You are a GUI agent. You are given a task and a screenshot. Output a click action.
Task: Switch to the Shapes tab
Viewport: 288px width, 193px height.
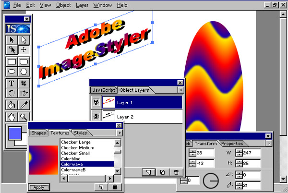pos(38,133)
